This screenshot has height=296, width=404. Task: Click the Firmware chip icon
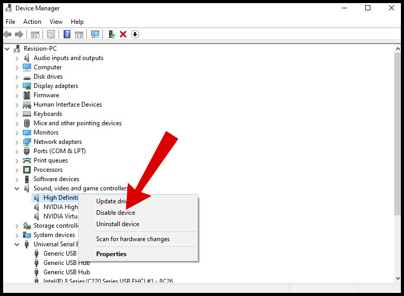27,95
